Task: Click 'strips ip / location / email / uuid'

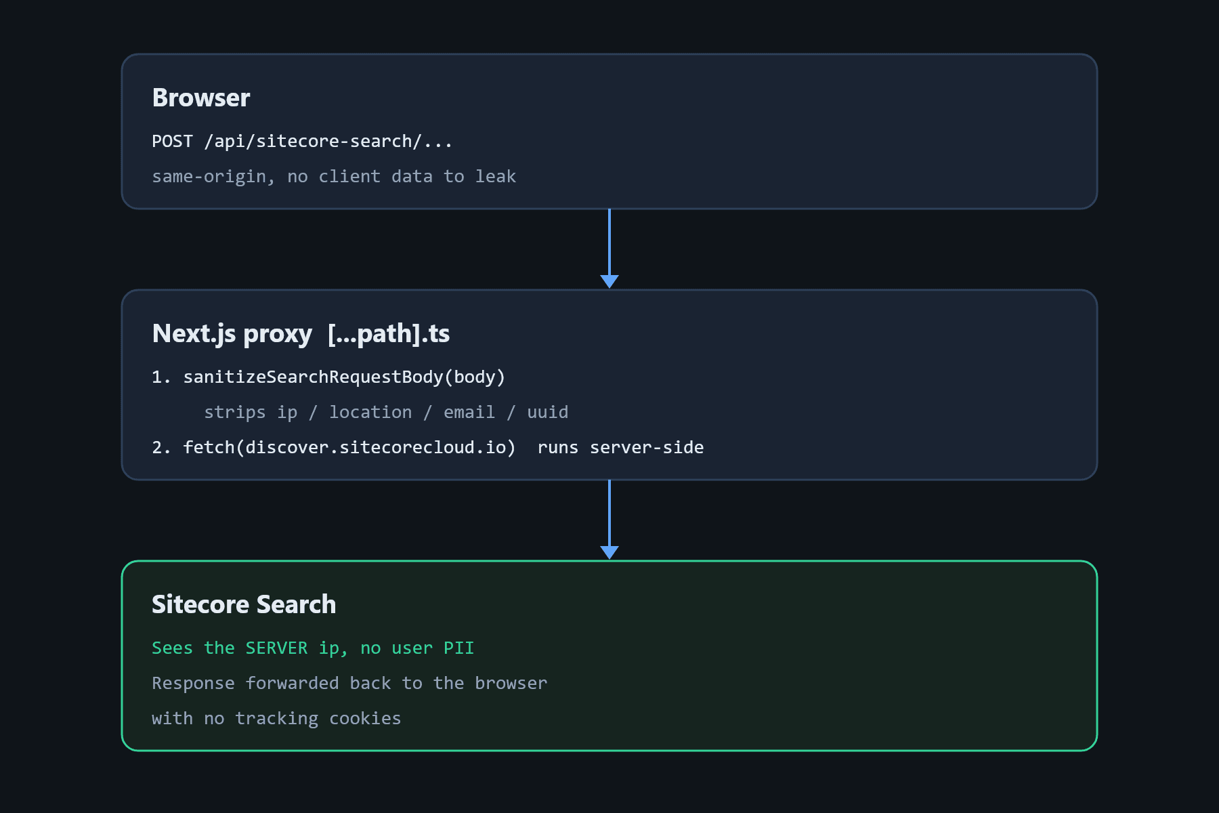Action: pos(386,412)
